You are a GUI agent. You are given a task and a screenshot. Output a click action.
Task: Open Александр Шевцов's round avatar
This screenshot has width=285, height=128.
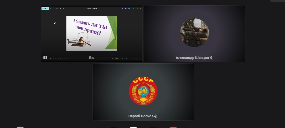click(x=194, y=32)
